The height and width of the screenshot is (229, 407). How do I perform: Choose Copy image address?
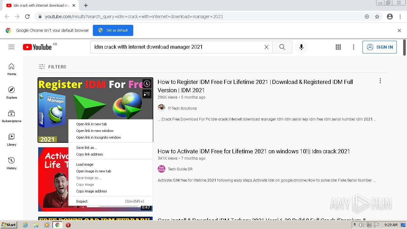pos(111,191)
